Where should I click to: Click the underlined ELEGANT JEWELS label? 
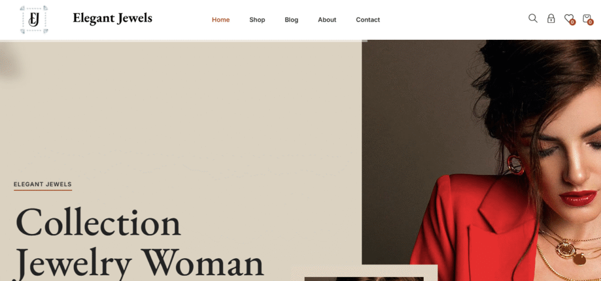[43, 184]
